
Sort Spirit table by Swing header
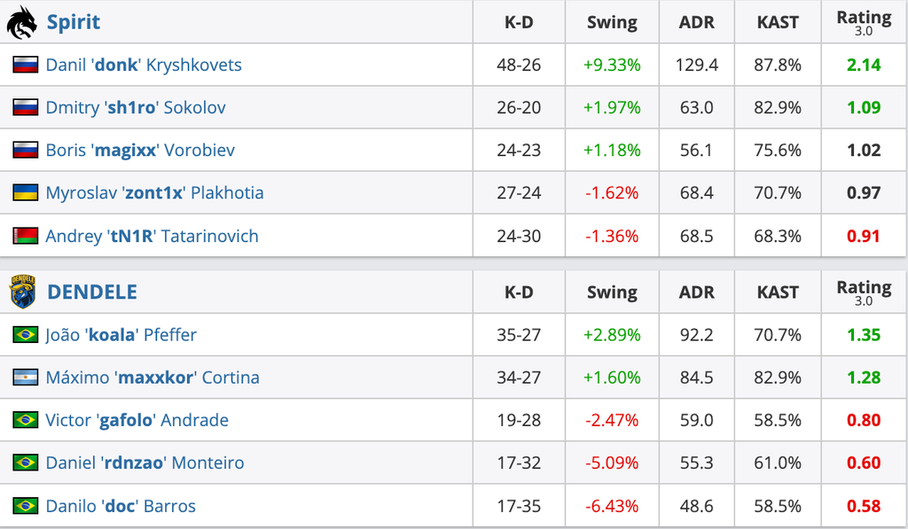point(612,22)
